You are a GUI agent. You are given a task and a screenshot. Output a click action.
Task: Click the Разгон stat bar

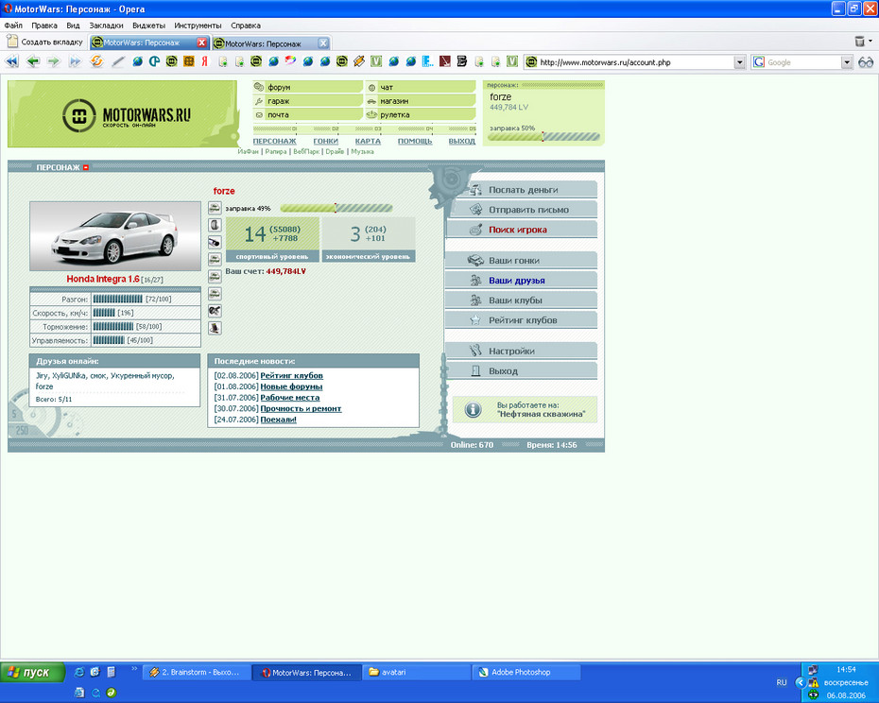pyautogui.click(x=118, y=299)
